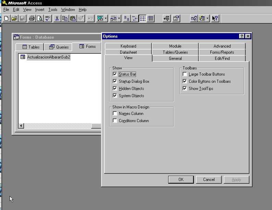The height and width of the screenshot is (210, 272).
Task: Open the Forms/Reports options tab
Action: 222,52
